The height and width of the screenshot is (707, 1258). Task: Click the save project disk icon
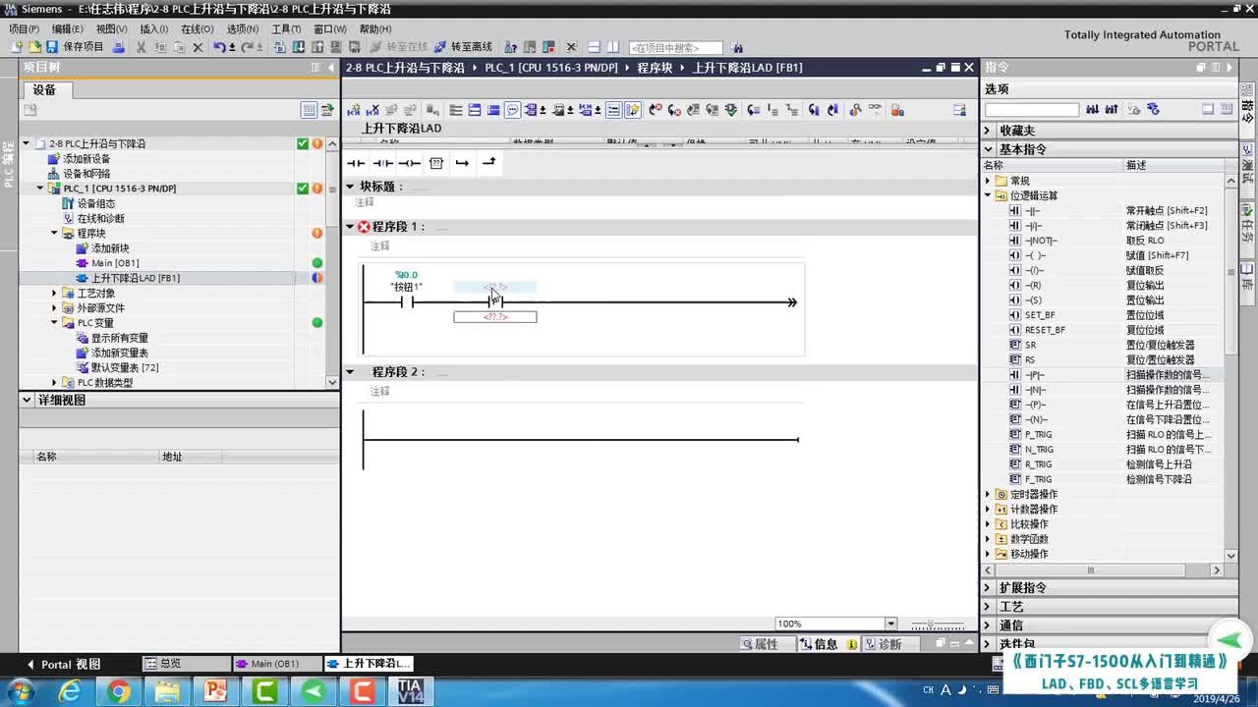[51, 47]
